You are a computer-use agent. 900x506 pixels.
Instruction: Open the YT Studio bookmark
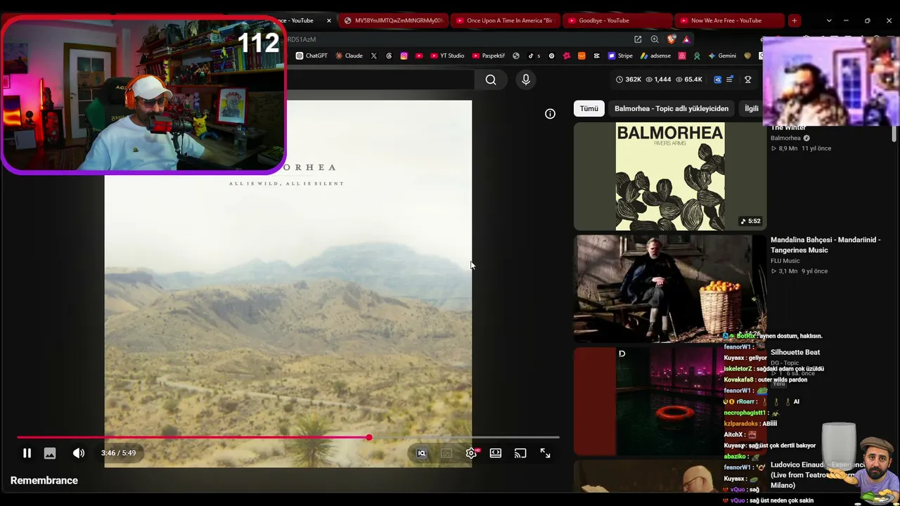[x=446, y=56]
